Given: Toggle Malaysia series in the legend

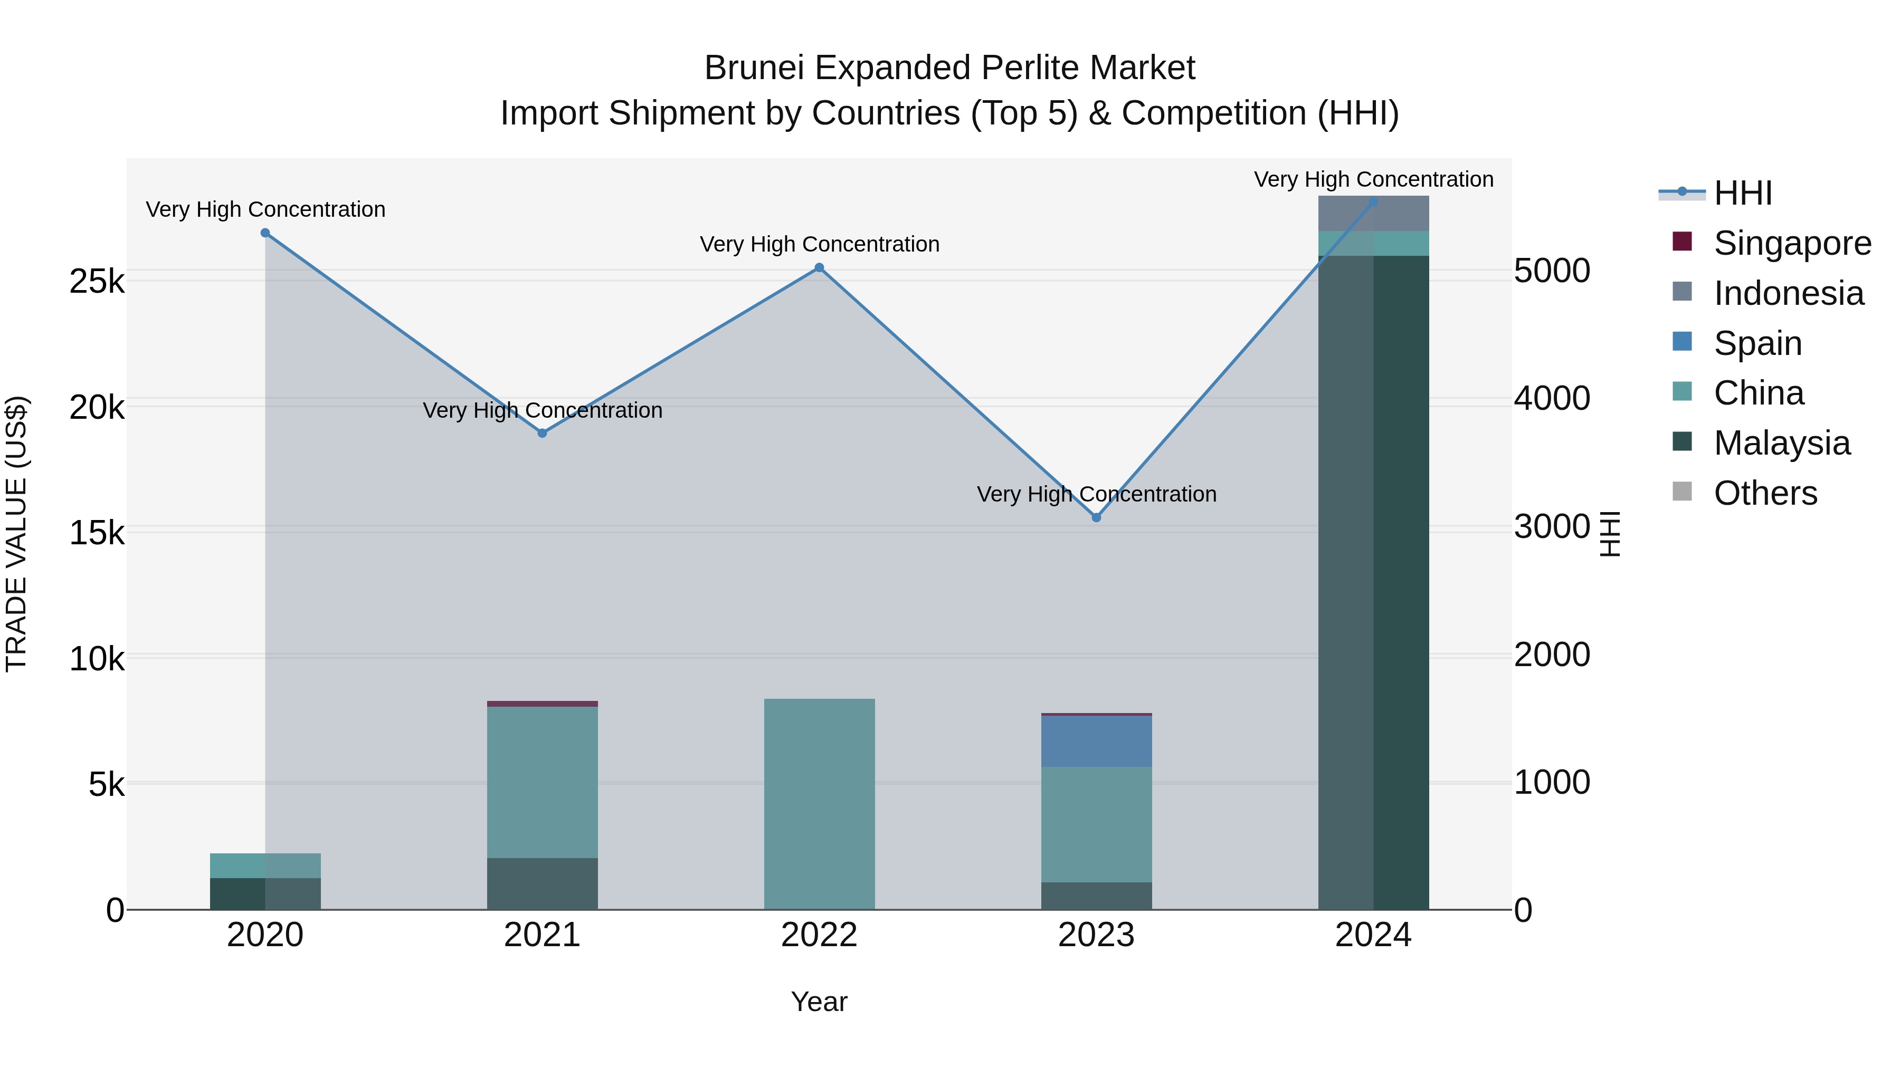Looking at the screenshot, I should pos(1761,443).
